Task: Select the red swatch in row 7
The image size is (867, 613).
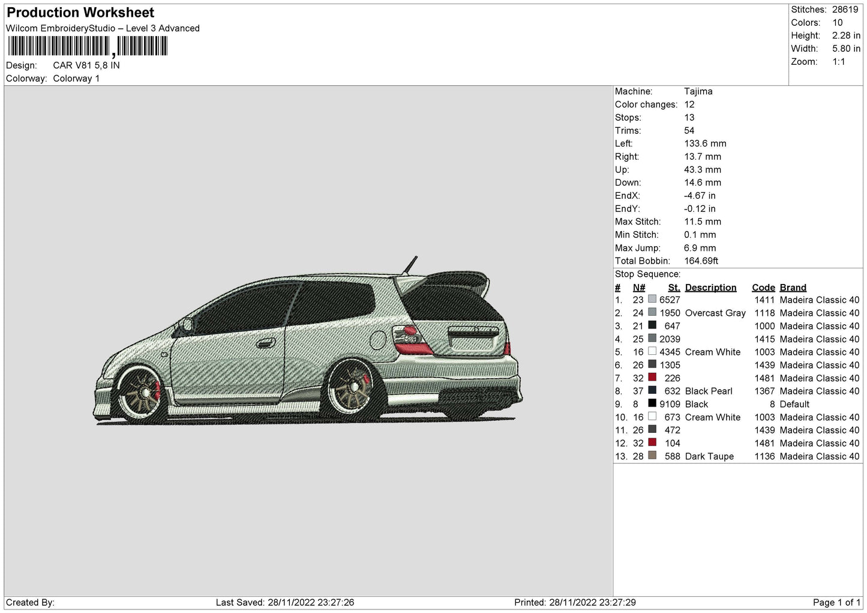Action: [x=652, y=378]
